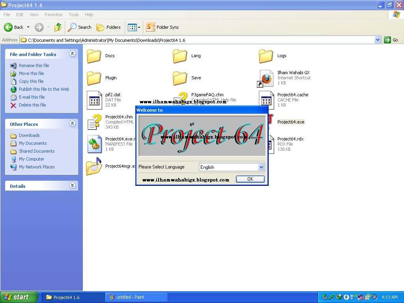
Task: Select the Project64.chm help file icon
Action: click(94, 122)
